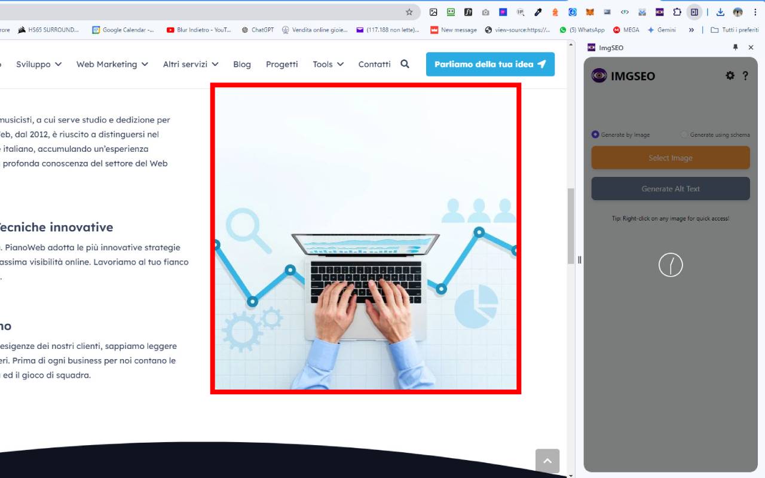Select the Generate using schema option
The image size is (765, 478).
pos(684,134)
